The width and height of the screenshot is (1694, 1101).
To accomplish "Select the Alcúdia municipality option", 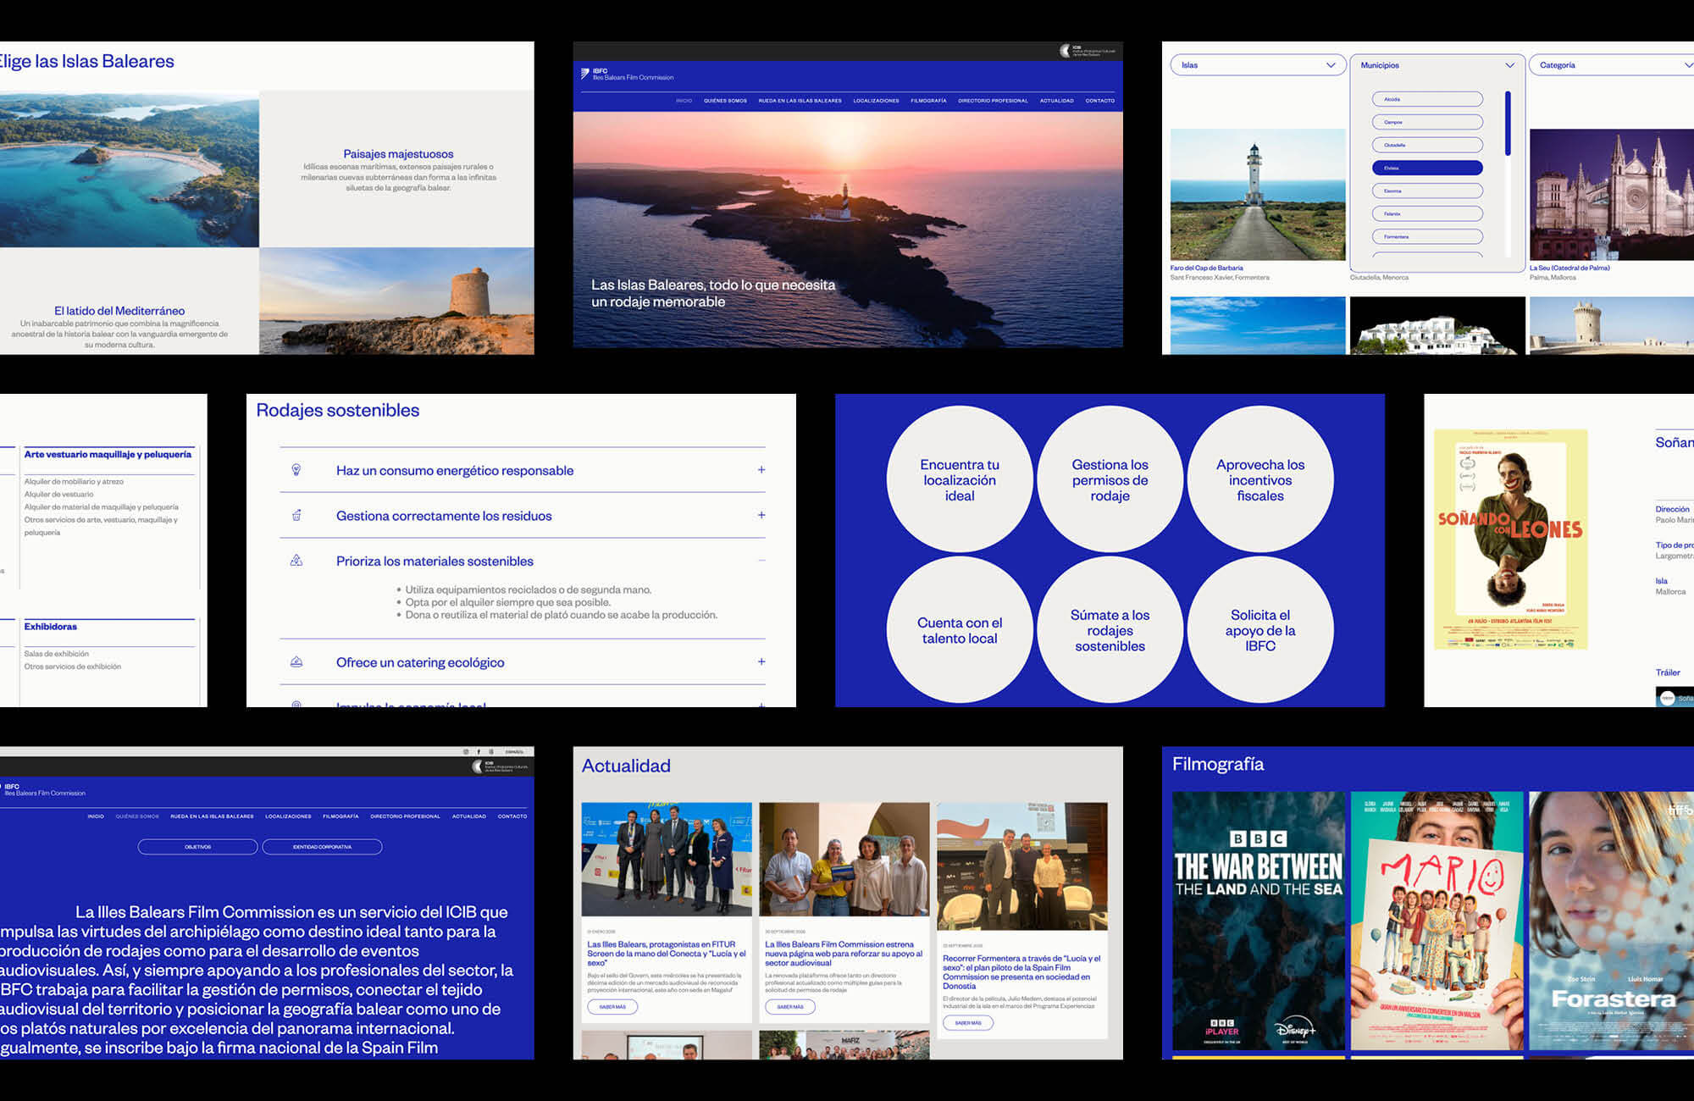I will [x=1426, y=99].
